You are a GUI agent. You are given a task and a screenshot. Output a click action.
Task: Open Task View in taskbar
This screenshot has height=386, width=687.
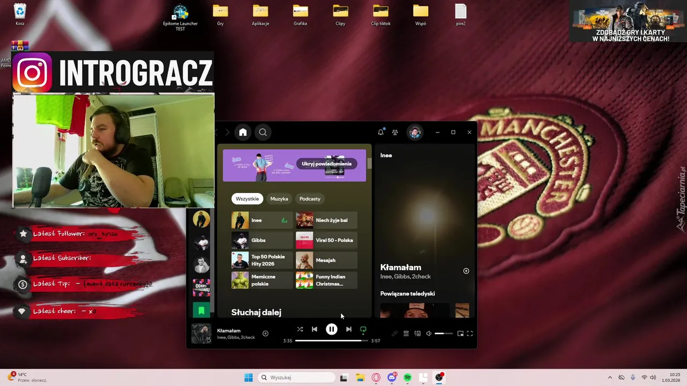pos(344,377)
